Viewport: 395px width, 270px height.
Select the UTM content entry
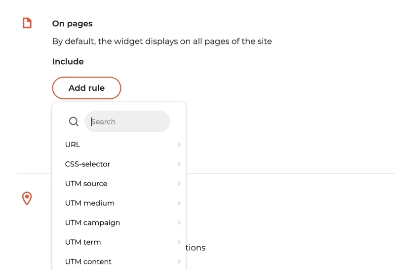pos(119,262)
